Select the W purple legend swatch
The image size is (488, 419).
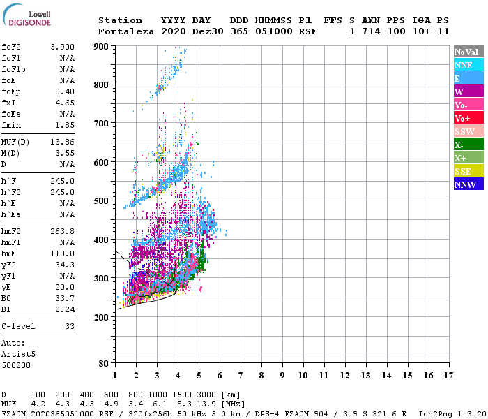coord(468,91)
